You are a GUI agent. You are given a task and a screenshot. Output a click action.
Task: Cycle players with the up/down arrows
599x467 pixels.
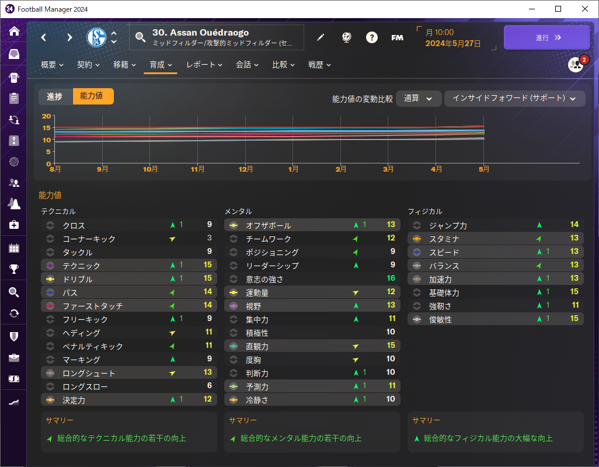coord(114,37)
